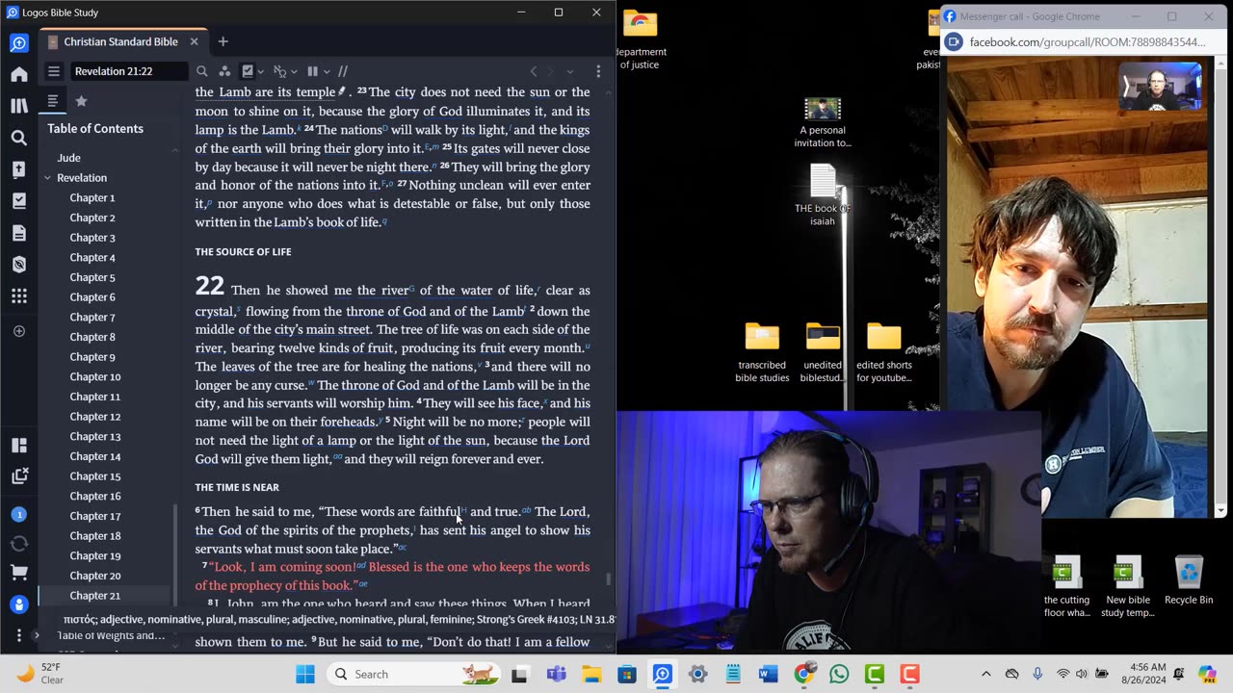Screen dimensions: 1233x693
Task: Open the Library icon in Logos sidebar
Action: (19, 106)
